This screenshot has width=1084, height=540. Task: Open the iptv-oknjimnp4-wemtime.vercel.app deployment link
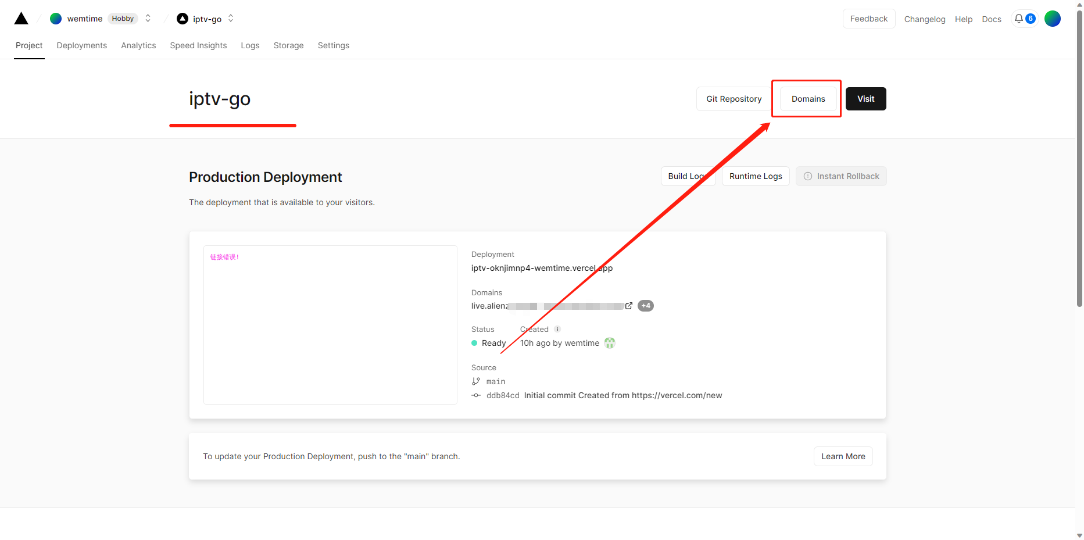pos(542,268)
